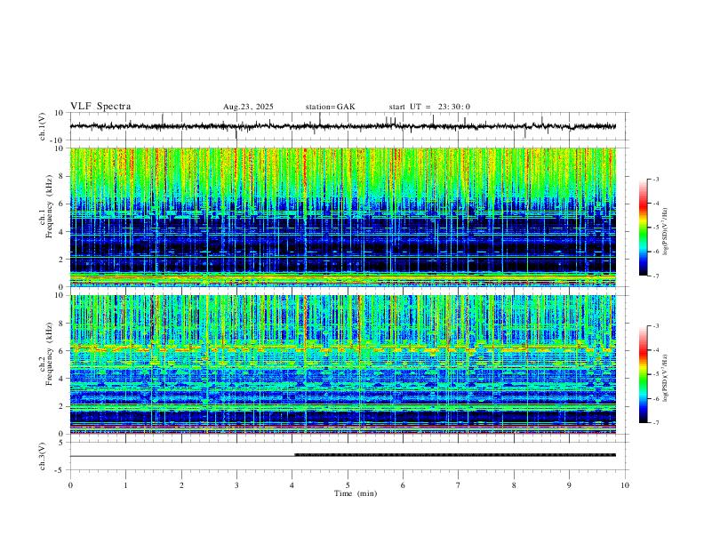Click the "6" kHz tick on ch.1 spectrogram

[62, 204]
